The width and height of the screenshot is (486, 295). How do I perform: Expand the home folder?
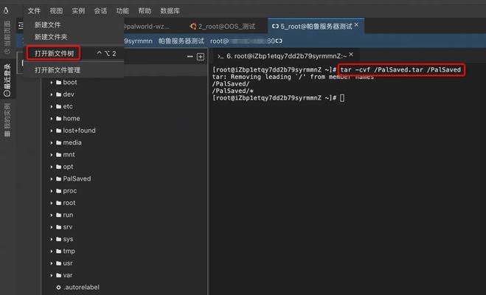pyautogui.click(x=52, y=119)
